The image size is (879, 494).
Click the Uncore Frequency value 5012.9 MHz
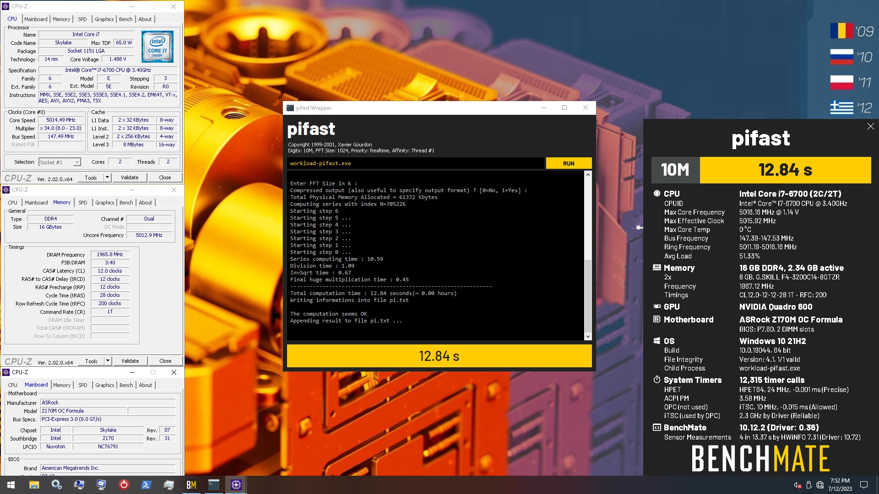point(149,235)
